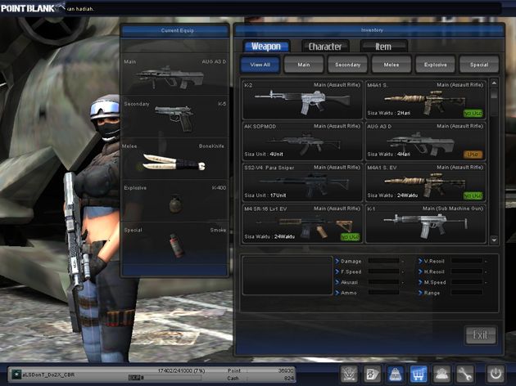Image resolution: width=516 pixels, height=386 pixels.
Task: Filter inventory by Explosive weapons
Action: pos(436,65)
